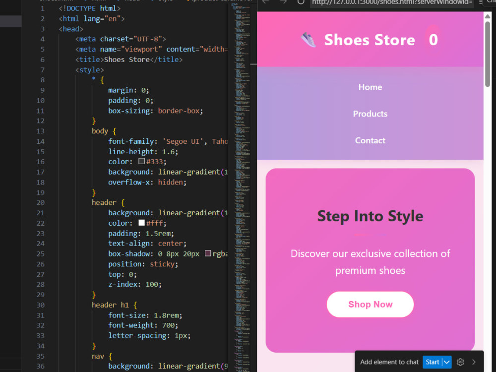Click the '<!DOCTYPE html>' line

tap(89, 8)
